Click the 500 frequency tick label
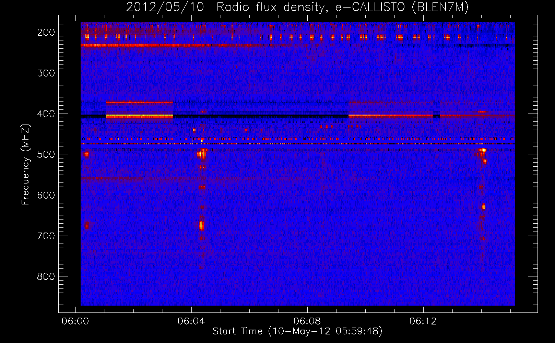This screenshot has height=343, width=555. [x=46, y=154]
